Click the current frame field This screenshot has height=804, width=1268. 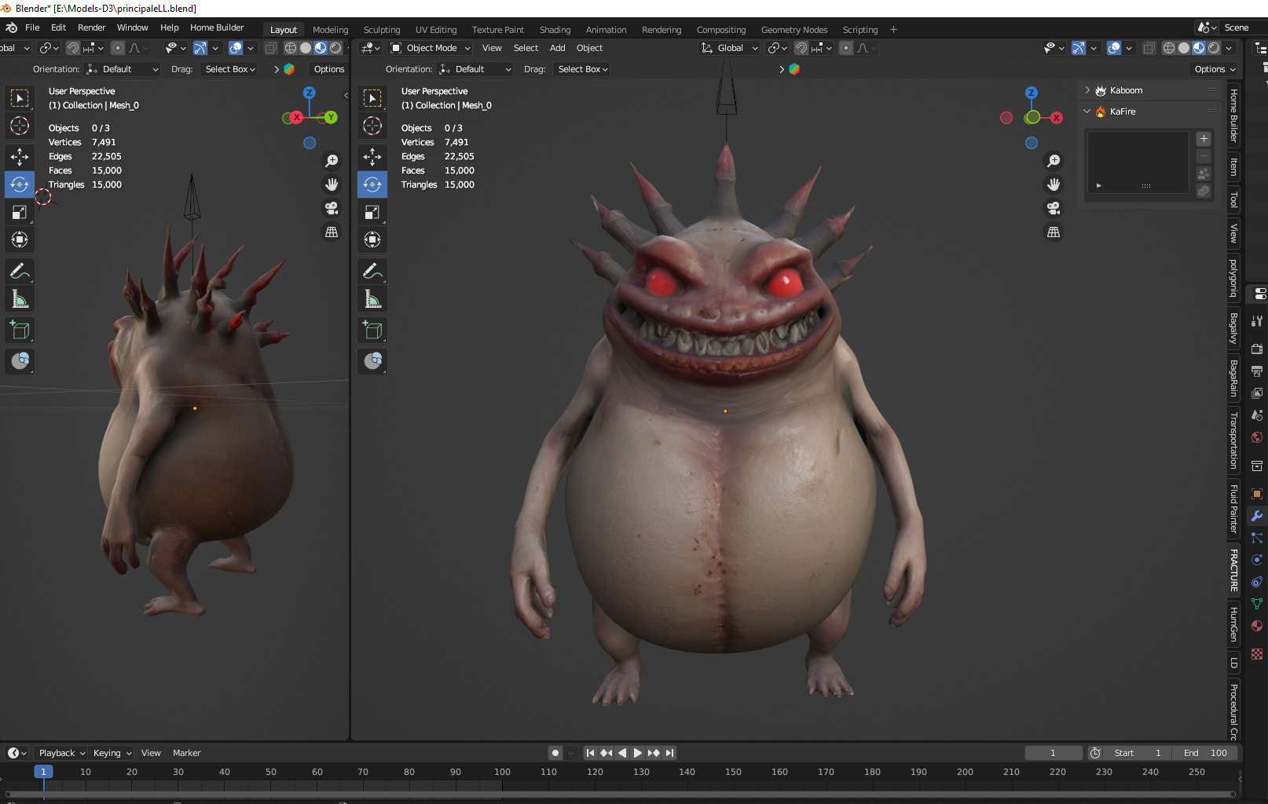coord(1053,753)
